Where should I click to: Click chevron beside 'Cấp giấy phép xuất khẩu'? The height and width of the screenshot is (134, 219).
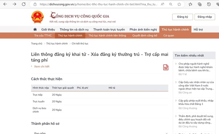pos(176,101)
